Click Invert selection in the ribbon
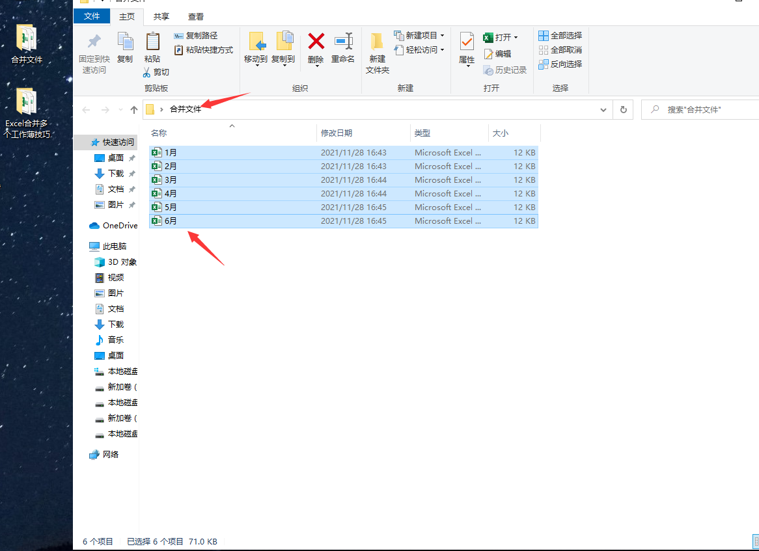Viewport: 759px width, 551px height. point(560,64)
